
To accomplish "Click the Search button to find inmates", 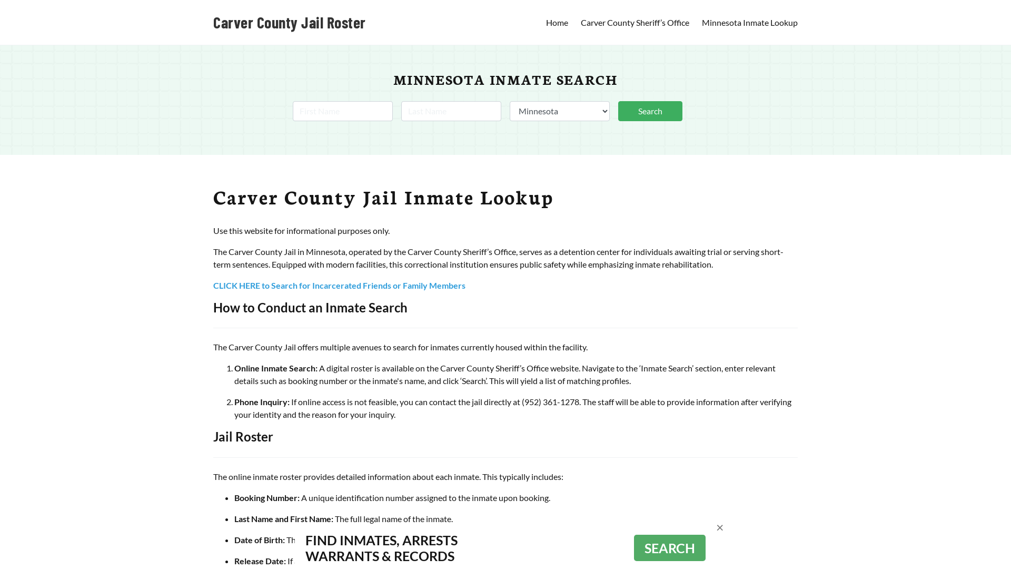I will pos(650,111).
